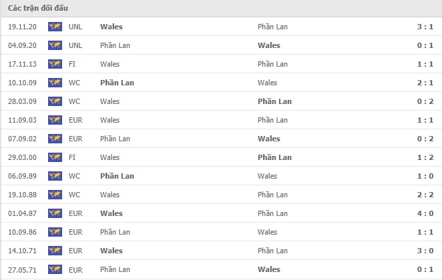Open the 4 : 0 score from 01.04.87
The image size is (442, 280).
pyautogui.click(x=425, y=213)
